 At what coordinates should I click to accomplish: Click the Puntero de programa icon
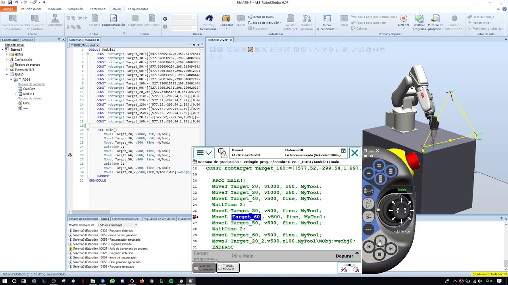tap(435, 19)
